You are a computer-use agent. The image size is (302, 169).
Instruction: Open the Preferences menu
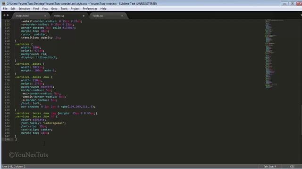pyautogui.click(x=90, y=8)
